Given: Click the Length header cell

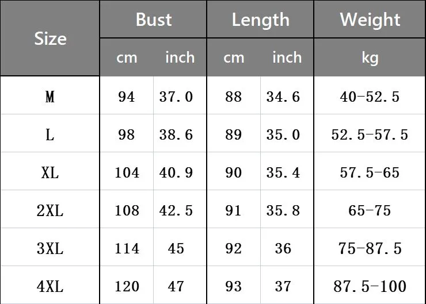Looking at the screenshot, I should point(260,20).
